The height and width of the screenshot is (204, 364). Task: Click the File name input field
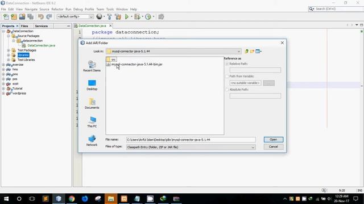191,140
